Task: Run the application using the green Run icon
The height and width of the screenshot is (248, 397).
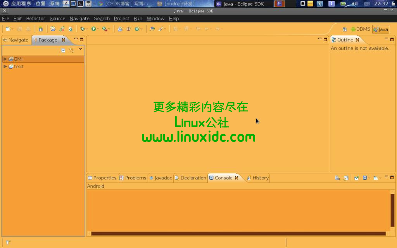Action: [x=93, y=29]
